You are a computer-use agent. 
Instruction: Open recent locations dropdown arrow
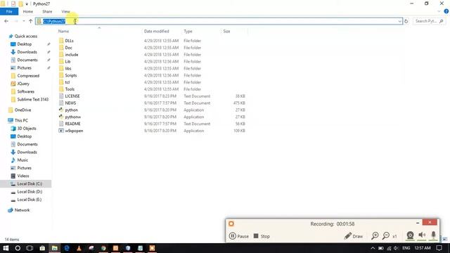coord(23,21)
